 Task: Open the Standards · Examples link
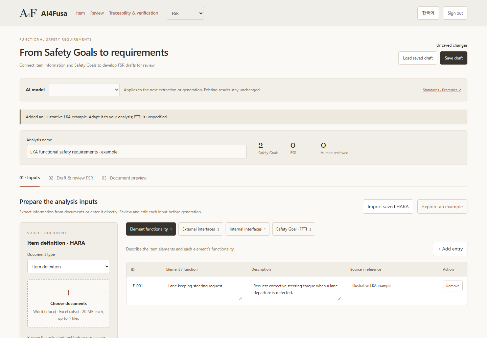[x=442, y=90]
